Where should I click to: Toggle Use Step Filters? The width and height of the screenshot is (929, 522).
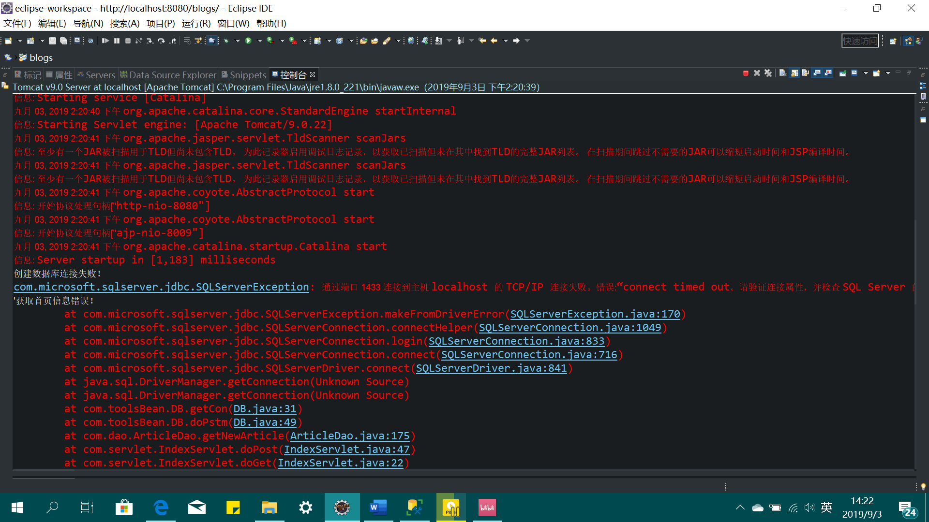(198, 41)
